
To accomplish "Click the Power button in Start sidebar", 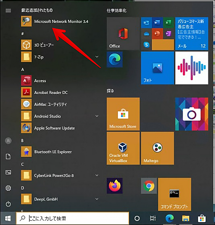I will 8,204.
